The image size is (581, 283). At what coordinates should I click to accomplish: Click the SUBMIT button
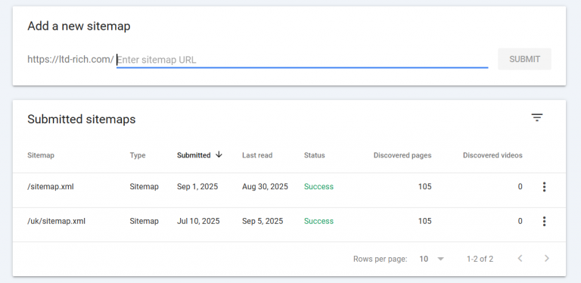pos(524,59)
